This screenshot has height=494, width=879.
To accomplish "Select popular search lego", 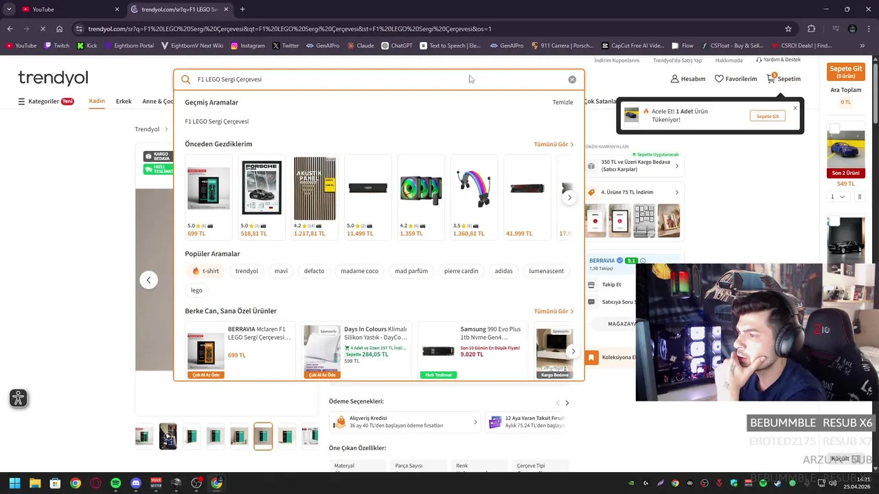I will click(196, 290).
